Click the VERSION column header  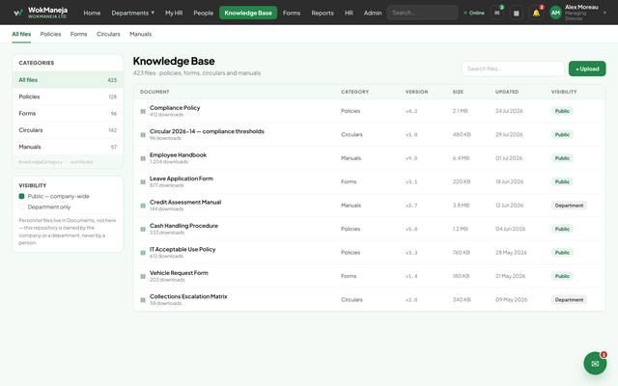(x=416, y=92)
